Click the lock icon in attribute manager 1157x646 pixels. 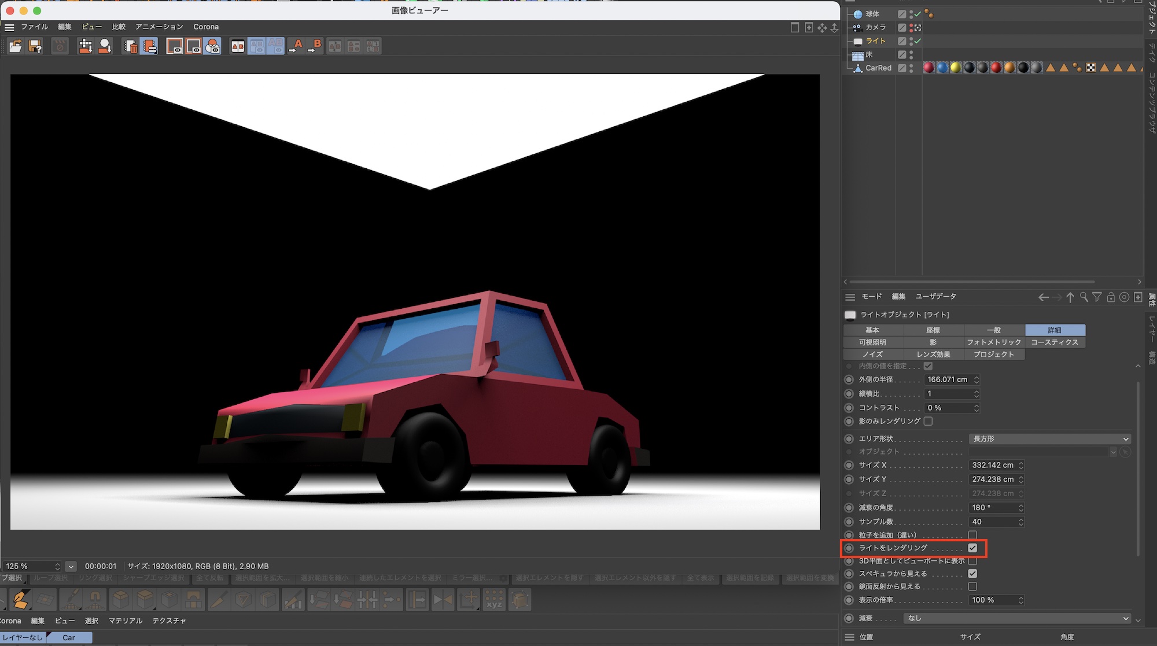pyautogui.click(x=1111, y=297)
